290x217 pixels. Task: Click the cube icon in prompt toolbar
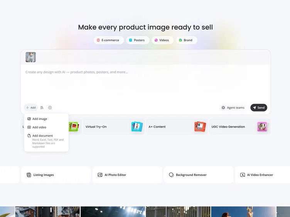(x=50, y=108)
